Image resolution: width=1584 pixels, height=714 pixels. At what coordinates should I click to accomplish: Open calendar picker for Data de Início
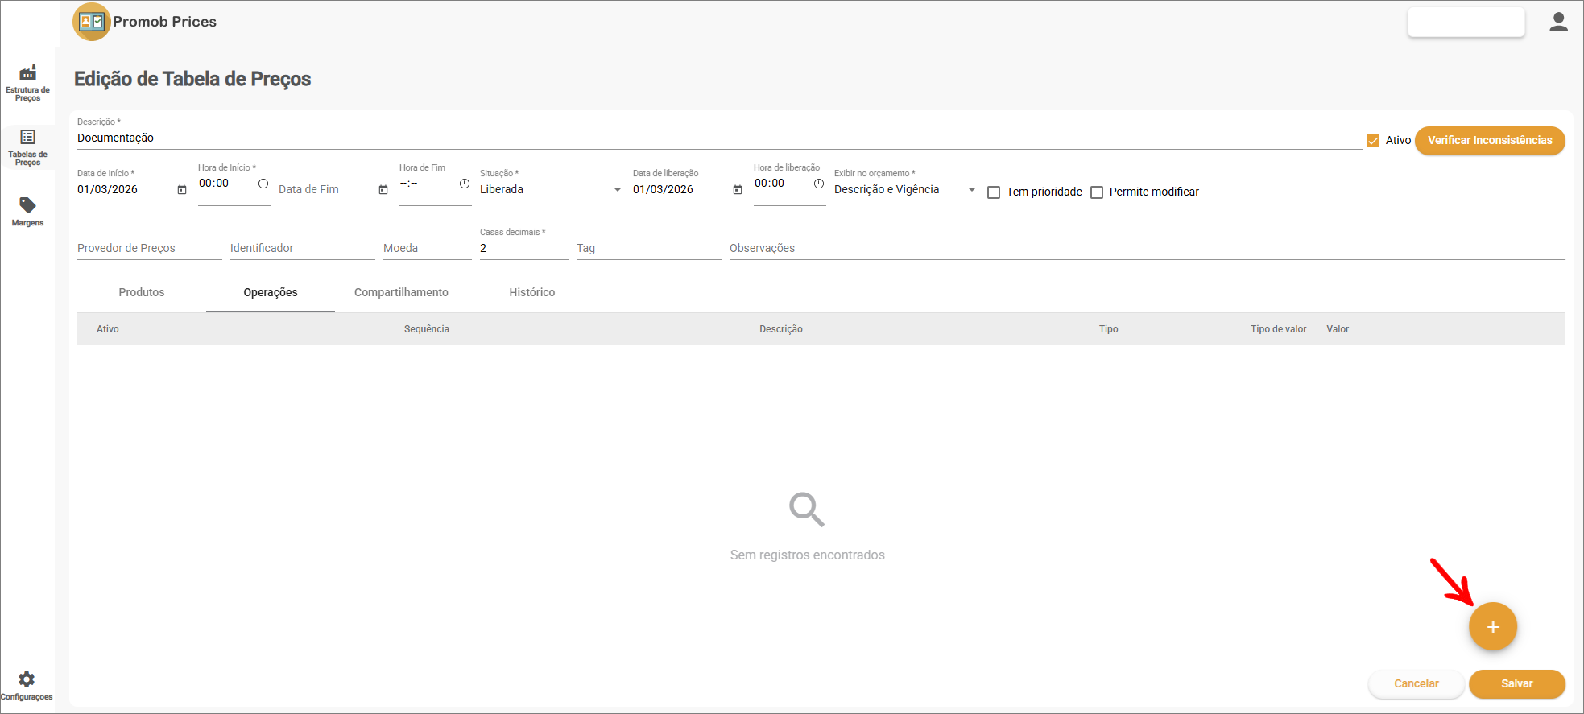click(x=182, y=190)
